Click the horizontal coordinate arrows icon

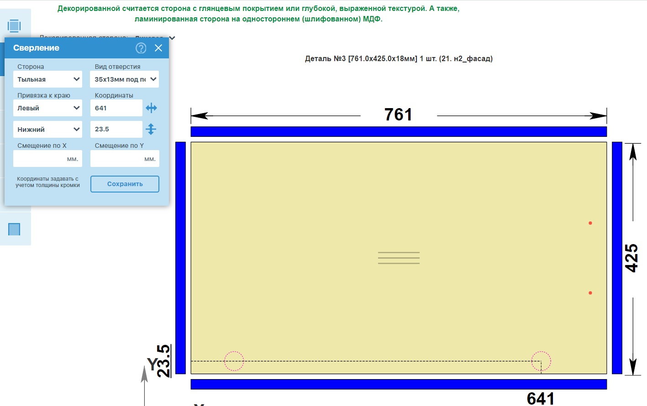[151, 108]
